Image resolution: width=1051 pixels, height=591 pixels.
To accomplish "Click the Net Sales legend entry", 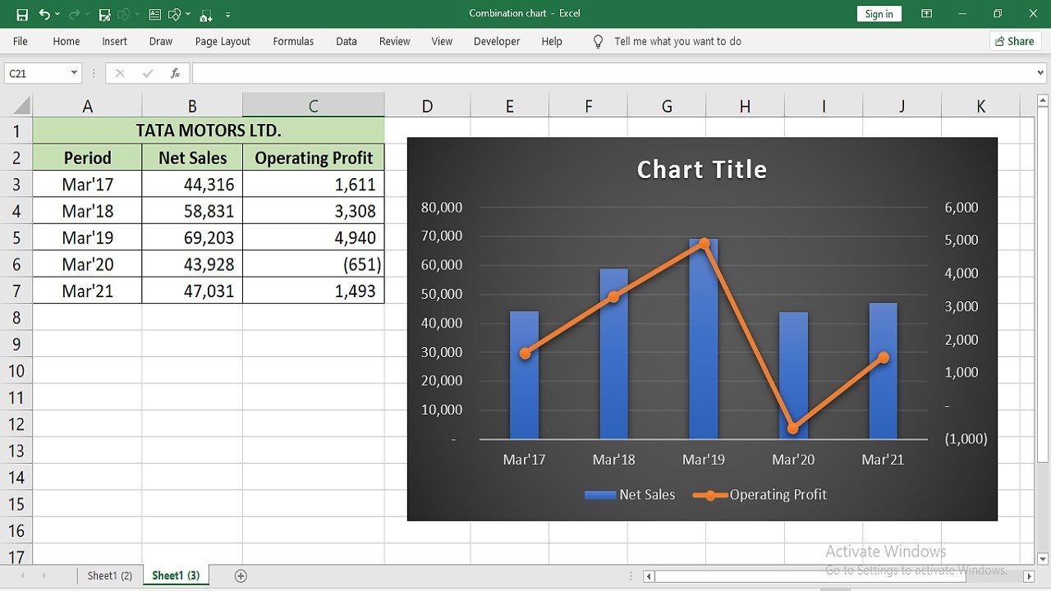I will [x=630, y=495].
